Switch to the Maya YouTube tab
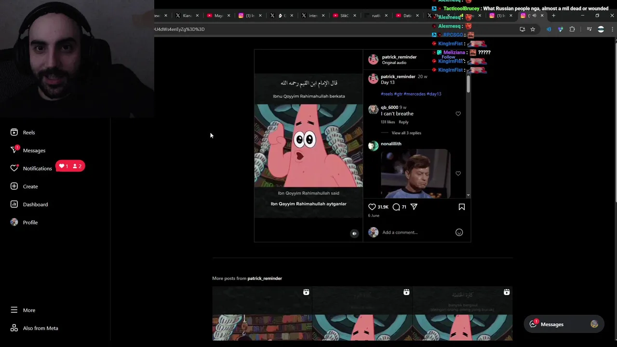617x347 pixels. pos(218,15)
